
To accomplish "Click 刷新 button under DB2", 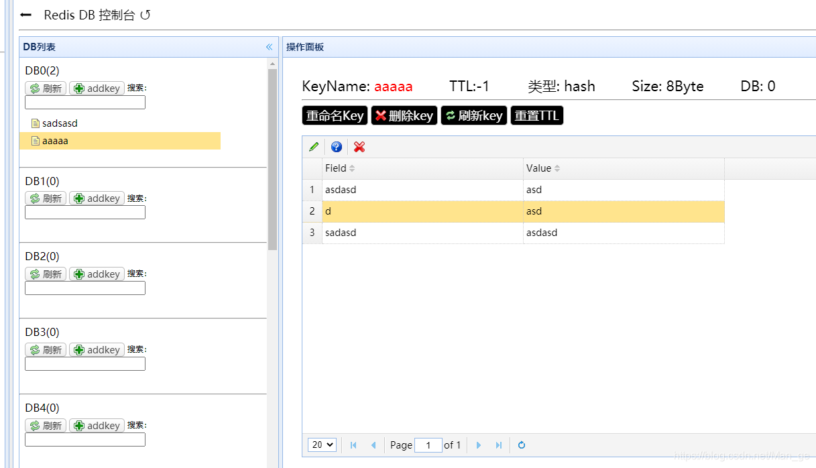I will point(46,274).
